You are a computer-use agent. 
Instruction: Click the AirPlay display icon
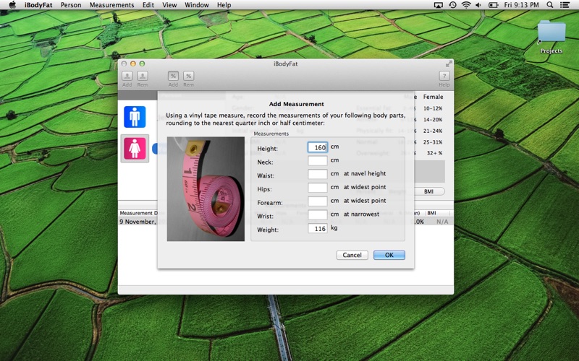pyautogui.click(x=439, y=5)
